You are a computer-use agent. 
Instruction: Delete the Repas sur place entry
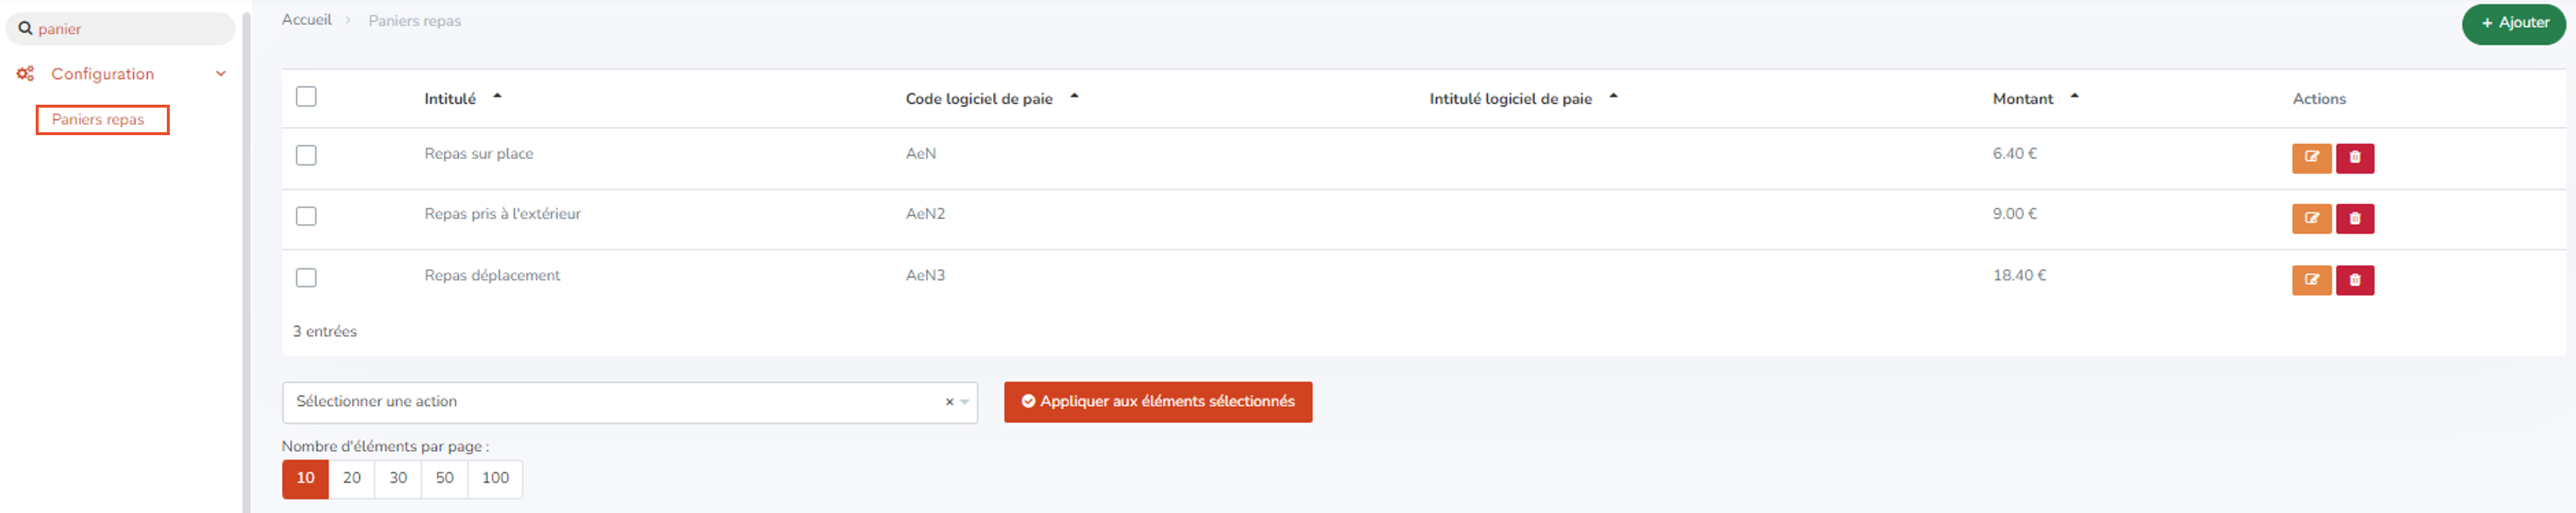[2355, 157]
